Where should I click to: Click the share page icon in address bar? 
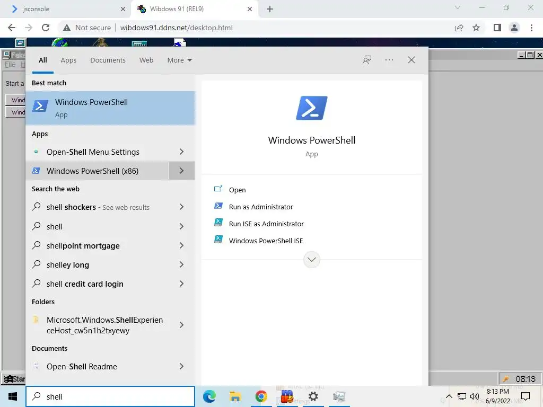coord(459,28)
